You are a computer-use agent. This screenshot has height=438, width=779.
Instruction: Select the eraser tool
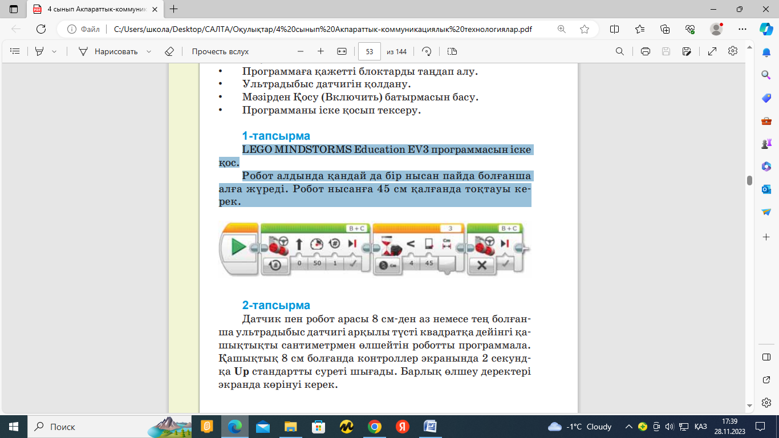[169, 51]
